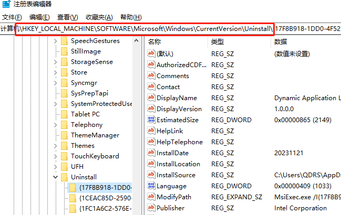Click binary icon of EstimatedSize value
This screenshot has width=341, height=215.
pos(151,120)
